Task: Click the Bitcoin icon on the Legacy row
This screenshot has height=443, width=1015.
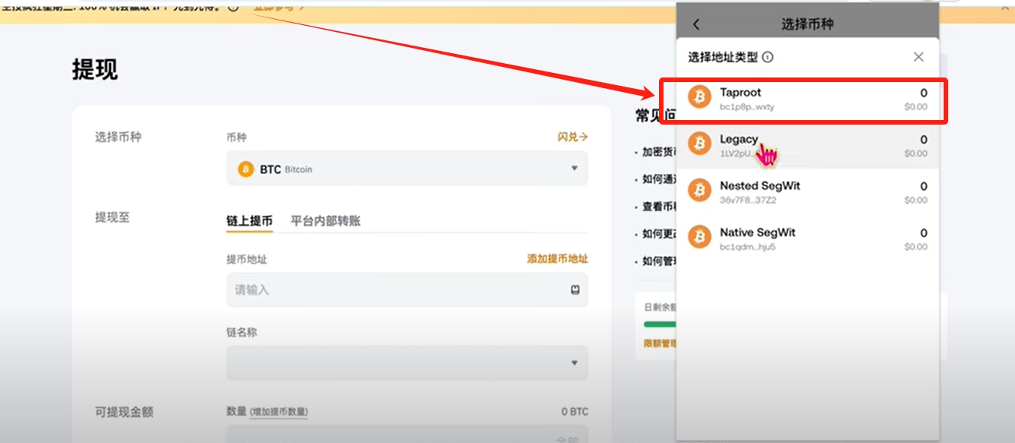Action: (699, 144)
